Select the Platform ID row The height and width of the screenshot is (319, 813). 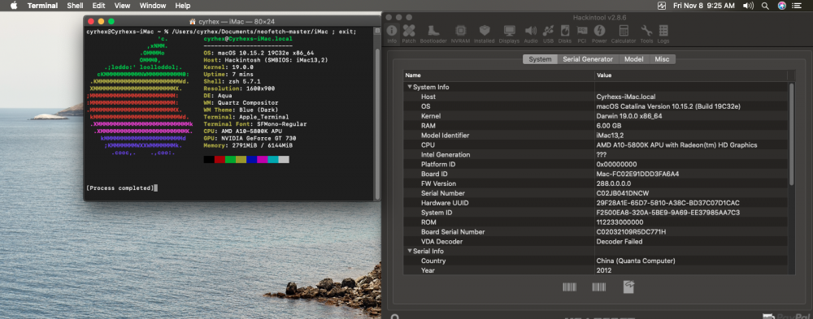point(595,164)
